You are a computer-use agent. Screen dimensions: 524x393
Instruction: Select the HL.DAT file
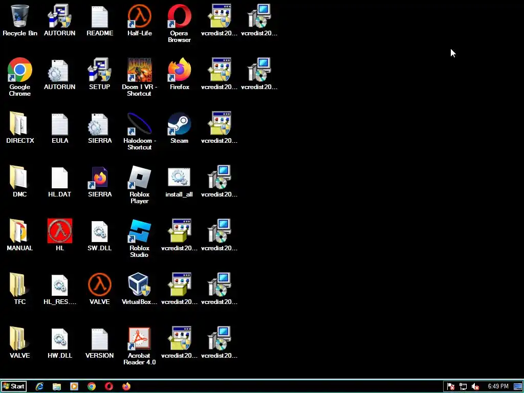pyautogui.click(x=59, y=182)
